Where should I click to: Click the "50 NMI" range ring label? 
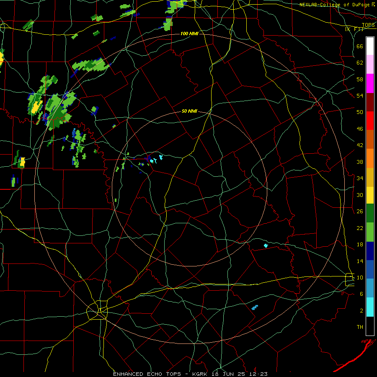click(x=189, y=111)
